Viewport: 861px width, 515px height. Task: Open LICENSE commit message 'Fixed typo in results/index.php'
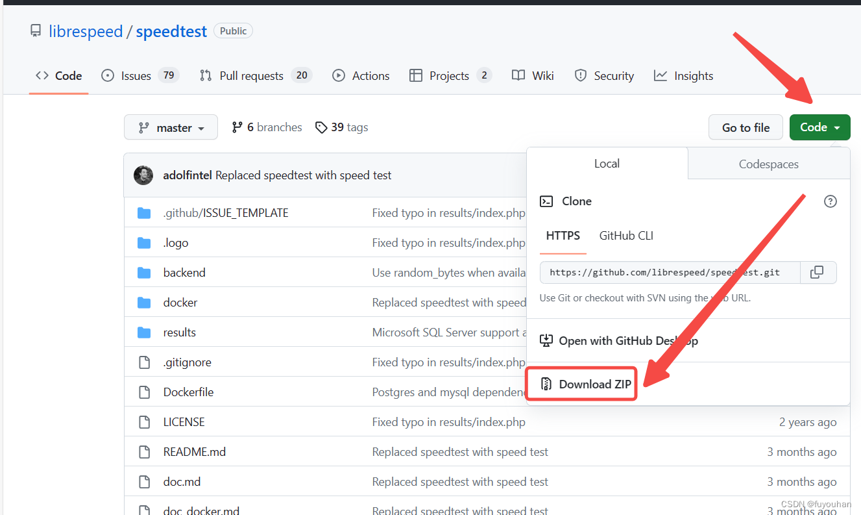click(x=449, y=422)
